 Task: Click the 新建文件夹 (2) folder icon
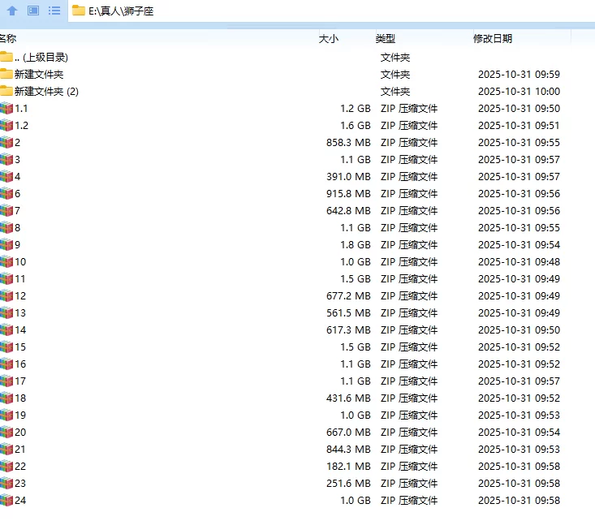pos(6,92)
